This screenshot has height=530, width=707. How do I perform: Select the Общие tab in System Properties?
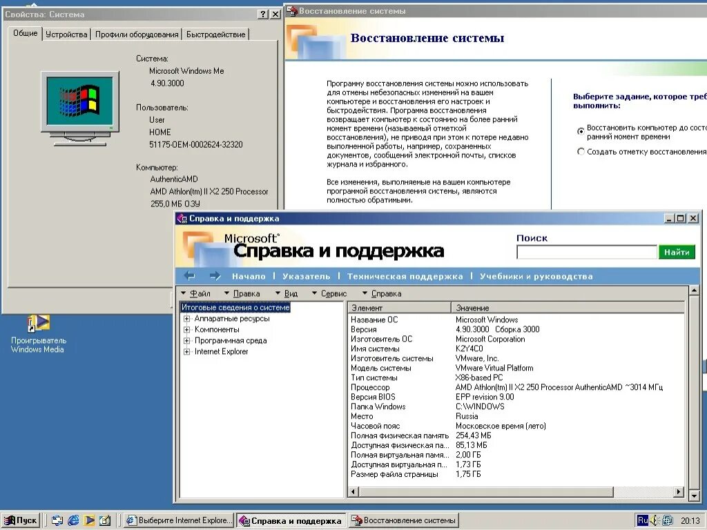[x=26, y=33]
